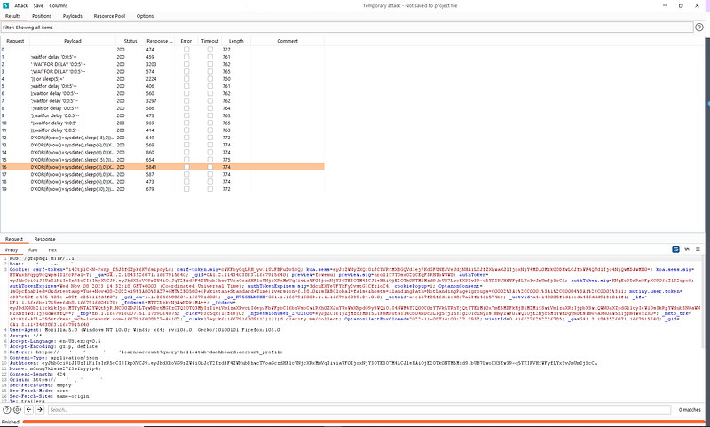
Task: Sort by the Payload column header
Action: (x=73, y=41)
